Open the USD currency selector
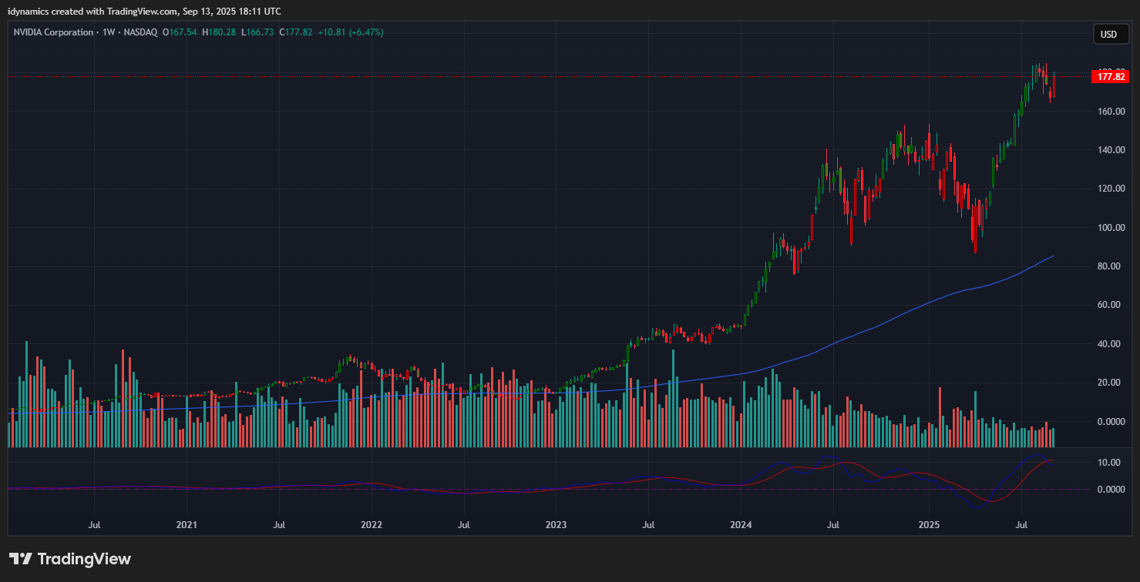1140x582 pixels. pos(1108,34)
